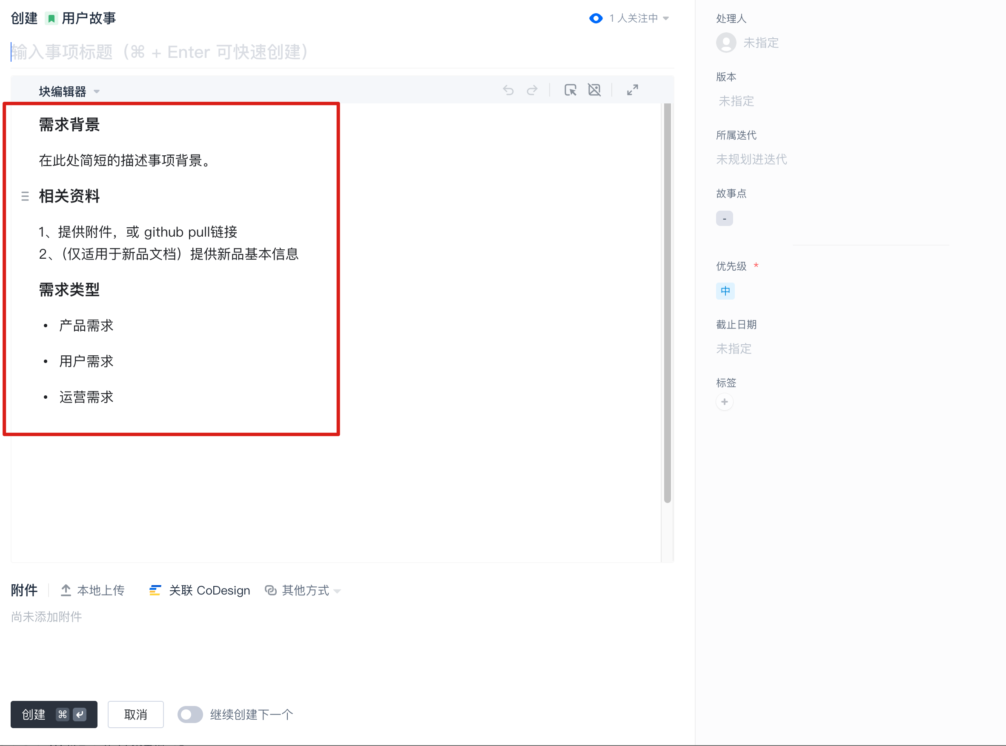Image resolution: width=1006 pixels, height=746 pixels.
Task: Click the local upload 本地上传 icon
Action: pyautogui.click(x=66, y=590)
